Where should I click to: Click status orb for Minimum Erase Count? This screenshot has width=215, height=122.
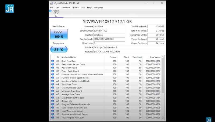point(53,91)
